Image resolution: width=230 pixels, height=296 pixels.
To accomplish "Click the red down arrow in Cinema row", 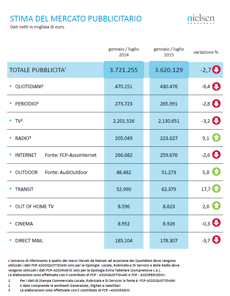I will coord(217,223).
